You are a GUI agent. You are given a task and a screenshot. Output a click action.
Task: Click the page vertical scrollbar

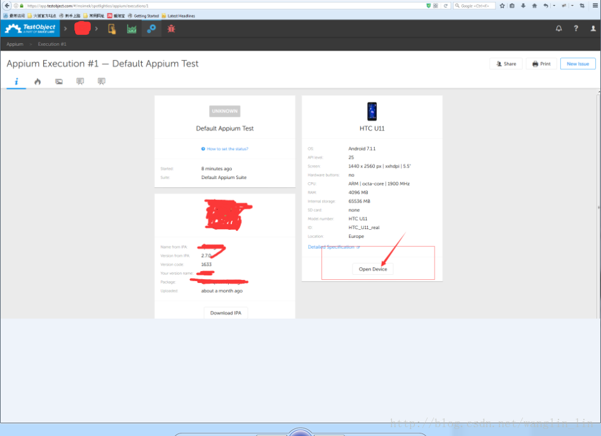(598, 205)
